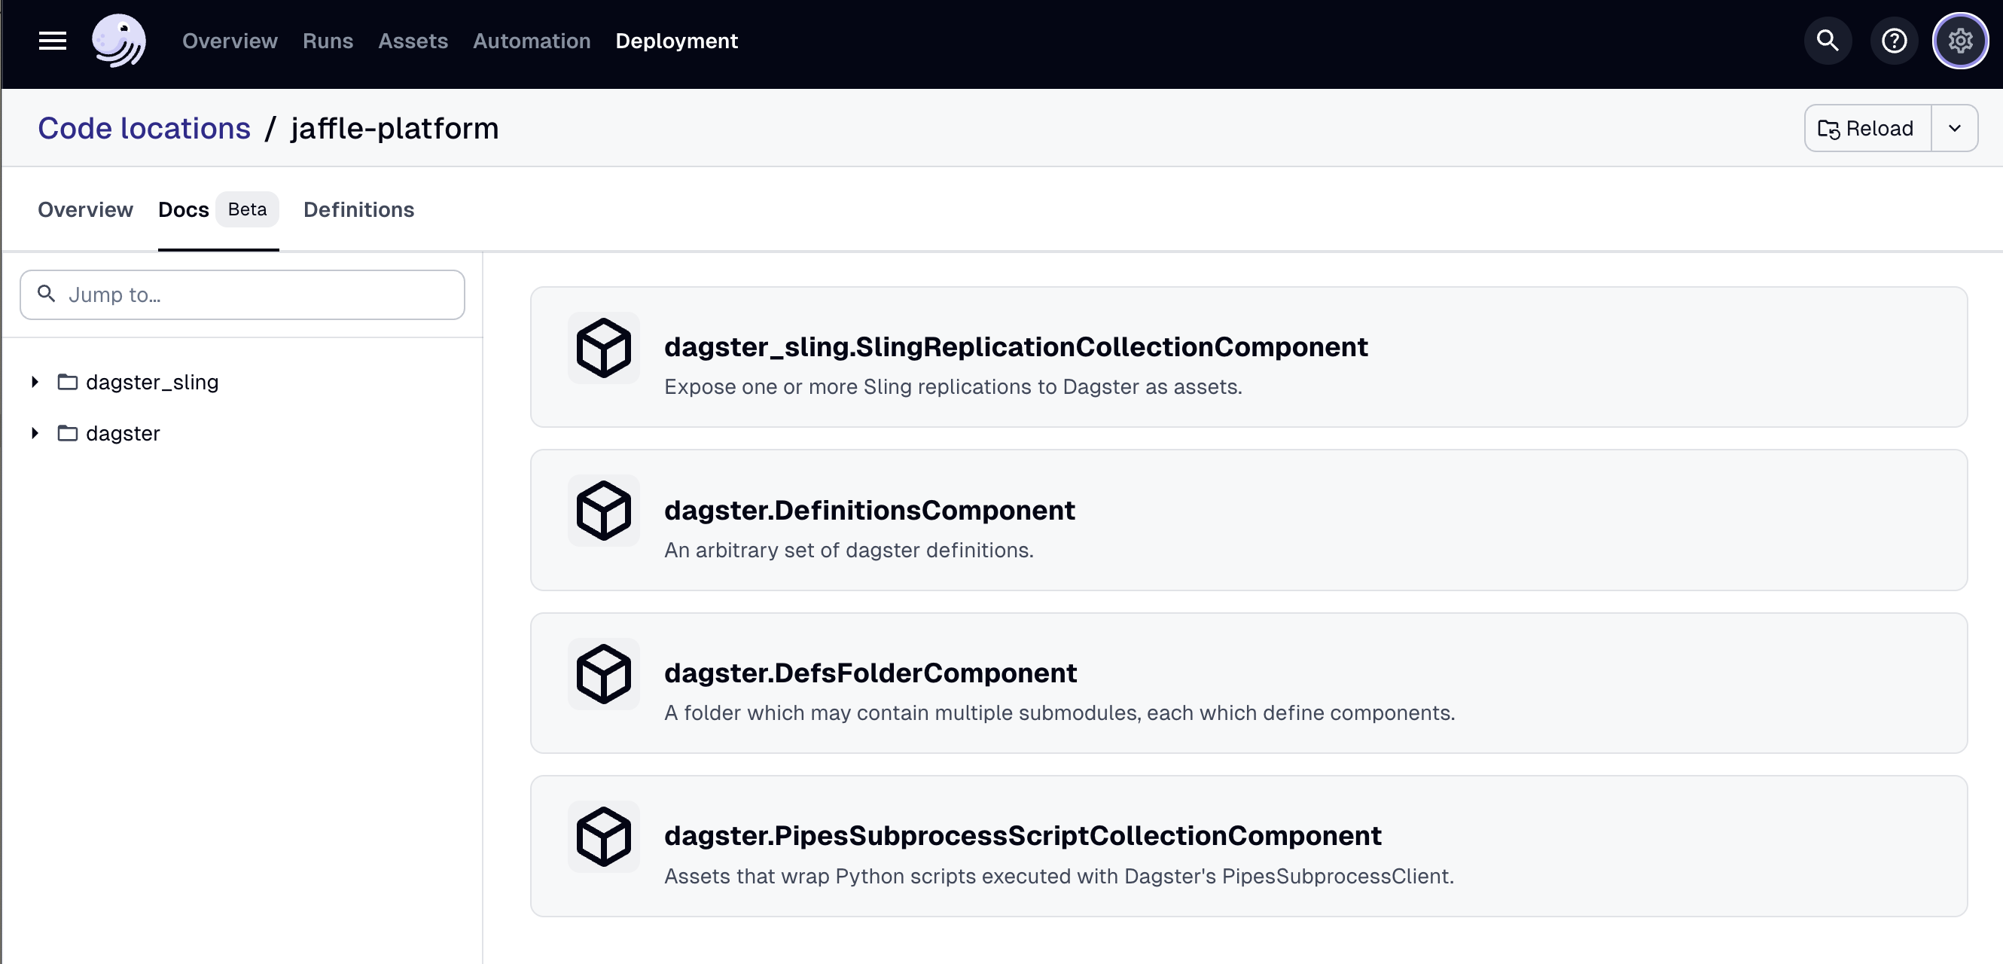The width and height of the screenshot is (2003, 964).
Task: Click the cube icon for DefsFolderComponent
Action: (602, 673)
